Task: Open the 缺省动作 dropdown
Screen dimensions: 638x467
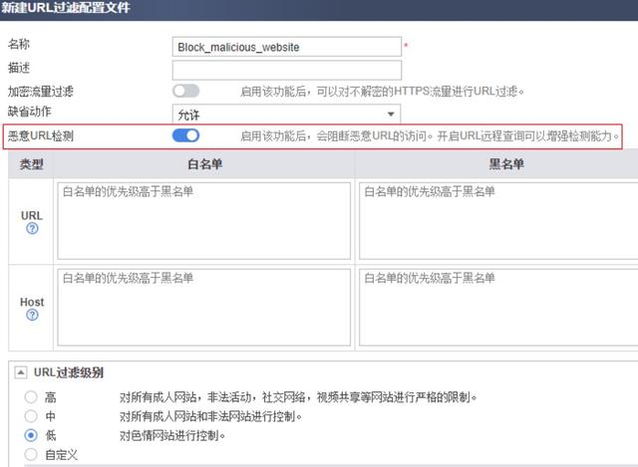Action: coord(286,115)
